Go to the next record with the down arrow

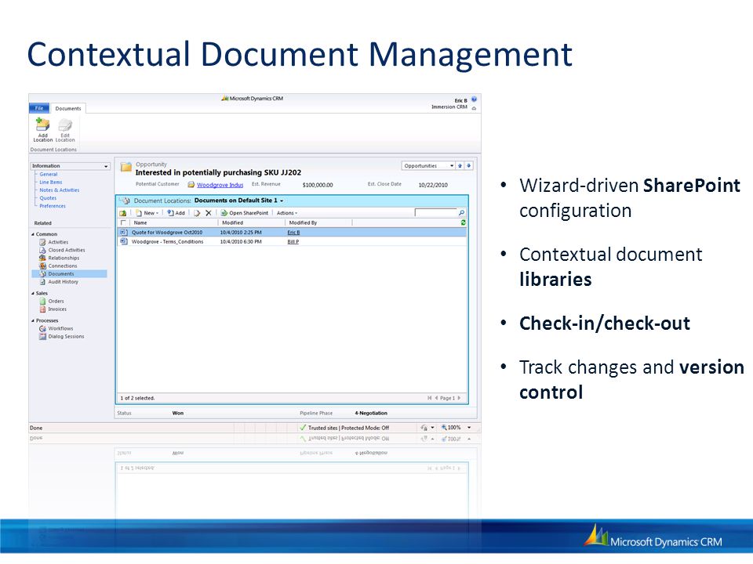[x=469, y=165]
